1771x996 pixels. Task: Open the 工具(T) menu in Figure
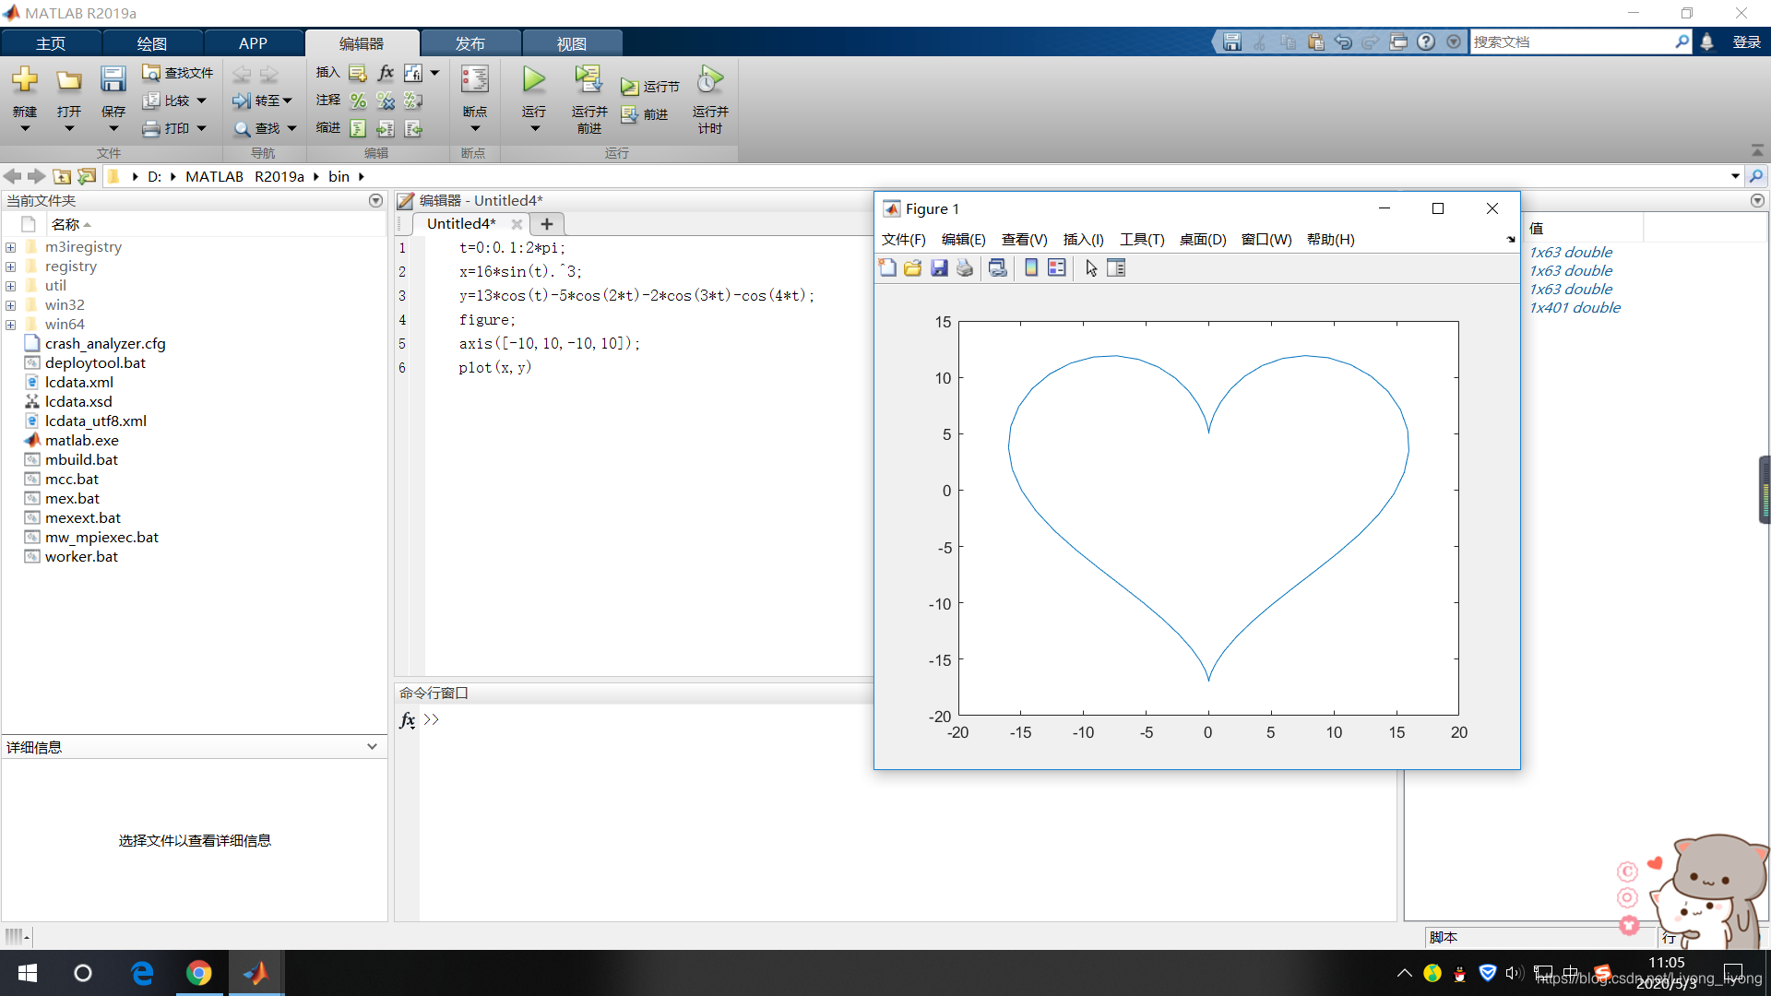[1141, 240]
